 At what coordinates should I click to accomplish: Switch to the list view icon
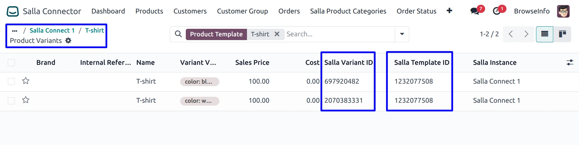544,34
